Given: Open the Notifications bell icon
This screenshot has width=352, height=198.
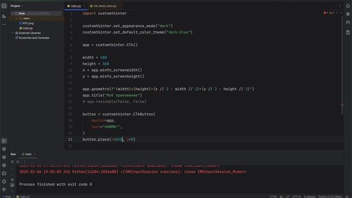Looking at the screenshot, I should pyautogui.click(x=348, y=6).
